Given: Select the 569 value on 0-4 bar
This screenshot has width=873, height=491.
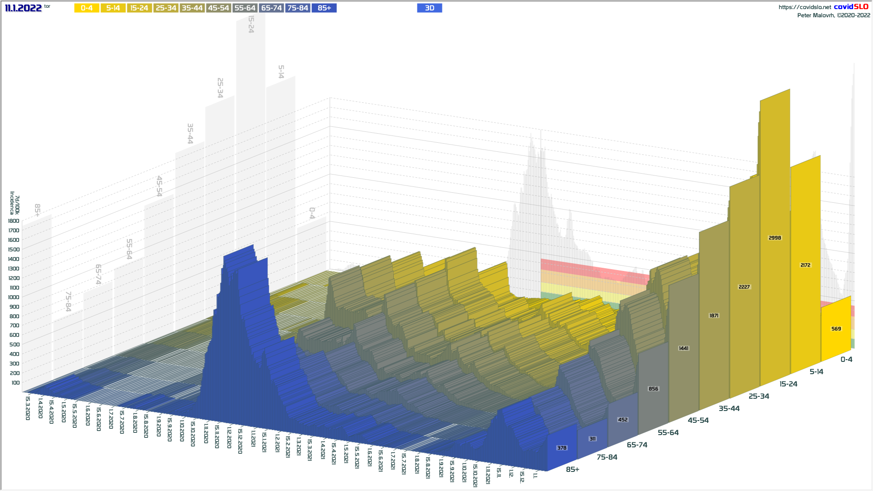Looking at the screenshot, I should point(836,329).
